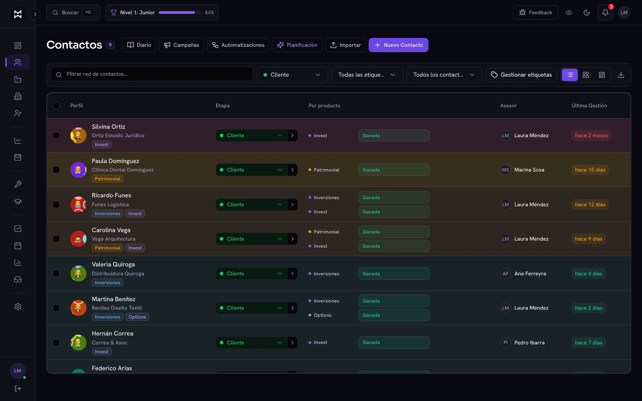
Task: Expand stage arrow for Carolina Vega row
Action: pos(292,239)
